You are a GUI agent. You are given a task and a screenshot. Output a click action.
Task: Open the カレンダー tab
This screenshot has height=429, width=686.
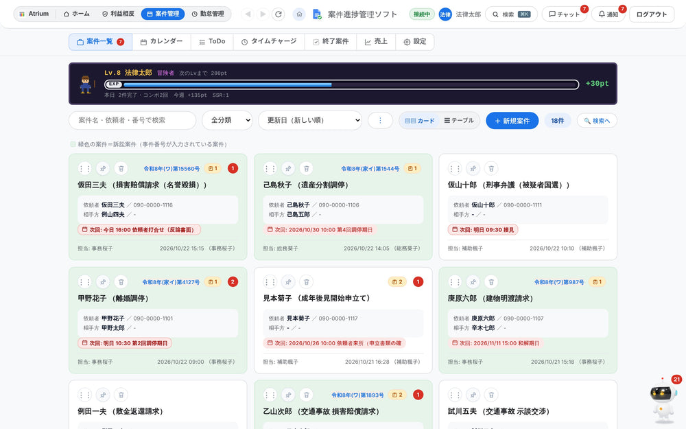tap(161, 42)
